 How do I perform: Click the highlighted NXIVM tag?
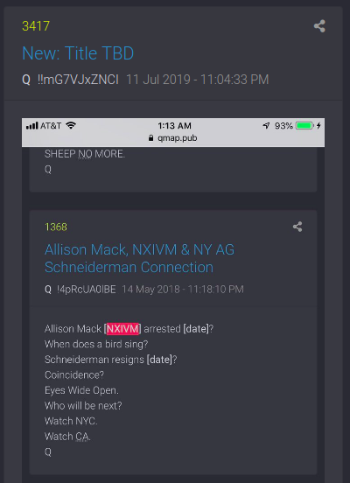point(122,329)
